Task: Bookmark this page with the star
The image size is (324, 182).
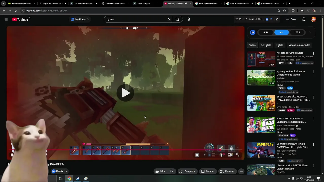Action: coord(285,11)
